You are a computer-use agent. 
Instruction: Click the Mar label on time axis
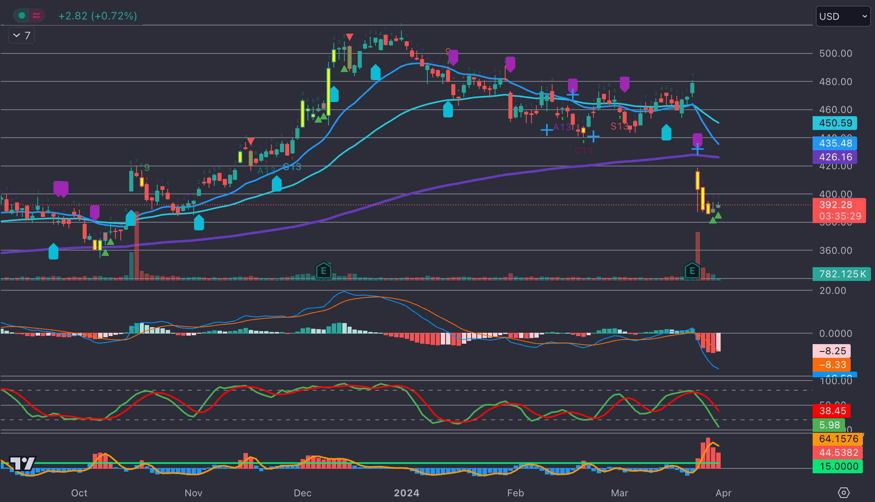pos(619,493)
